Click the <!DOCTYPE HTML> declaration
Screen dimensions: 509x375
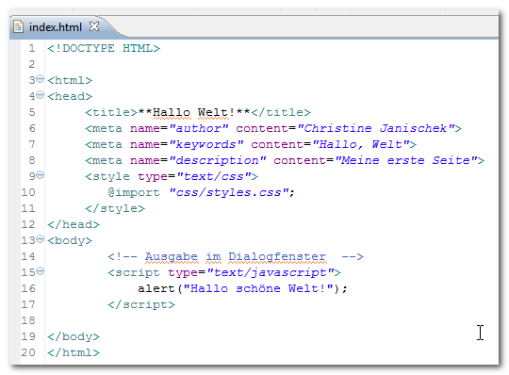point(104,48)
